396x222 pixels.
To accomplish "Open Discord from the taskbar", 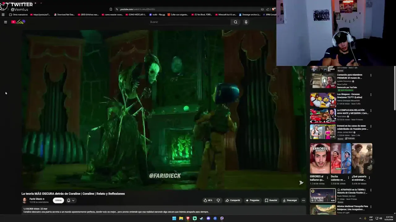I will 208,218.
